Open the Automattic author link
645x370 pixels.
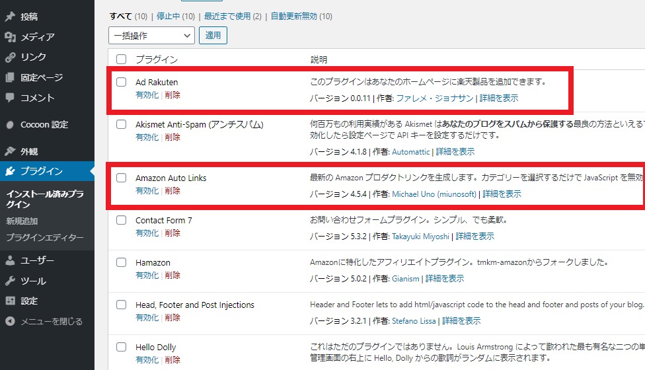[x=410, y=152]
